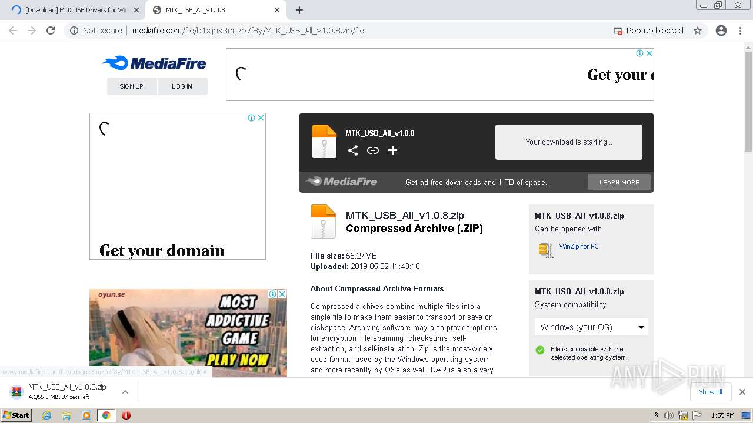Click the browser back arrow
This screenshot has width=753, height=423.
13,31
